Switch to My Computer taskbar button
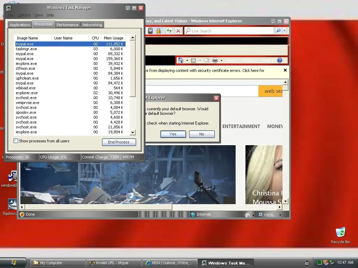Image resolution: width=358 pixels, height=268 pixels. pyautogui.click(x=58, y=263)
